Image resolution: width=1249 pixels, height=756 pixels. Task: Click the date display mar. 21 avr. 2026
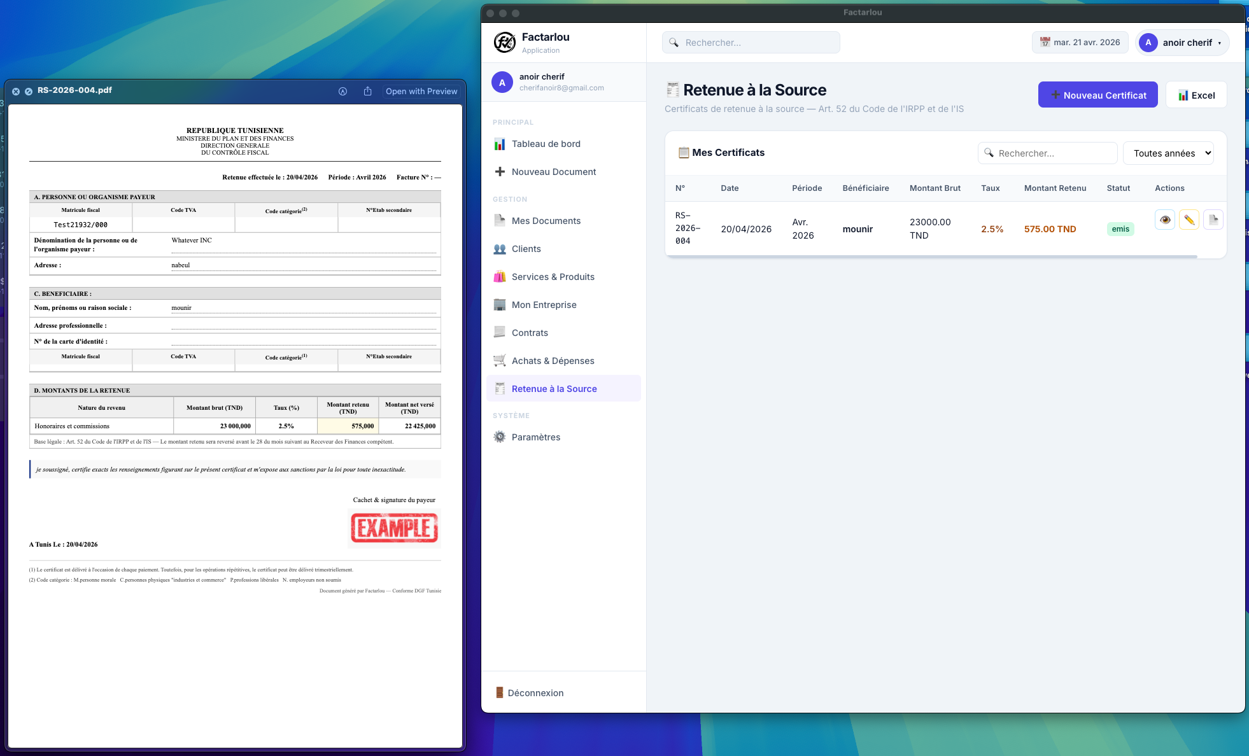[x=1080, y=43]
